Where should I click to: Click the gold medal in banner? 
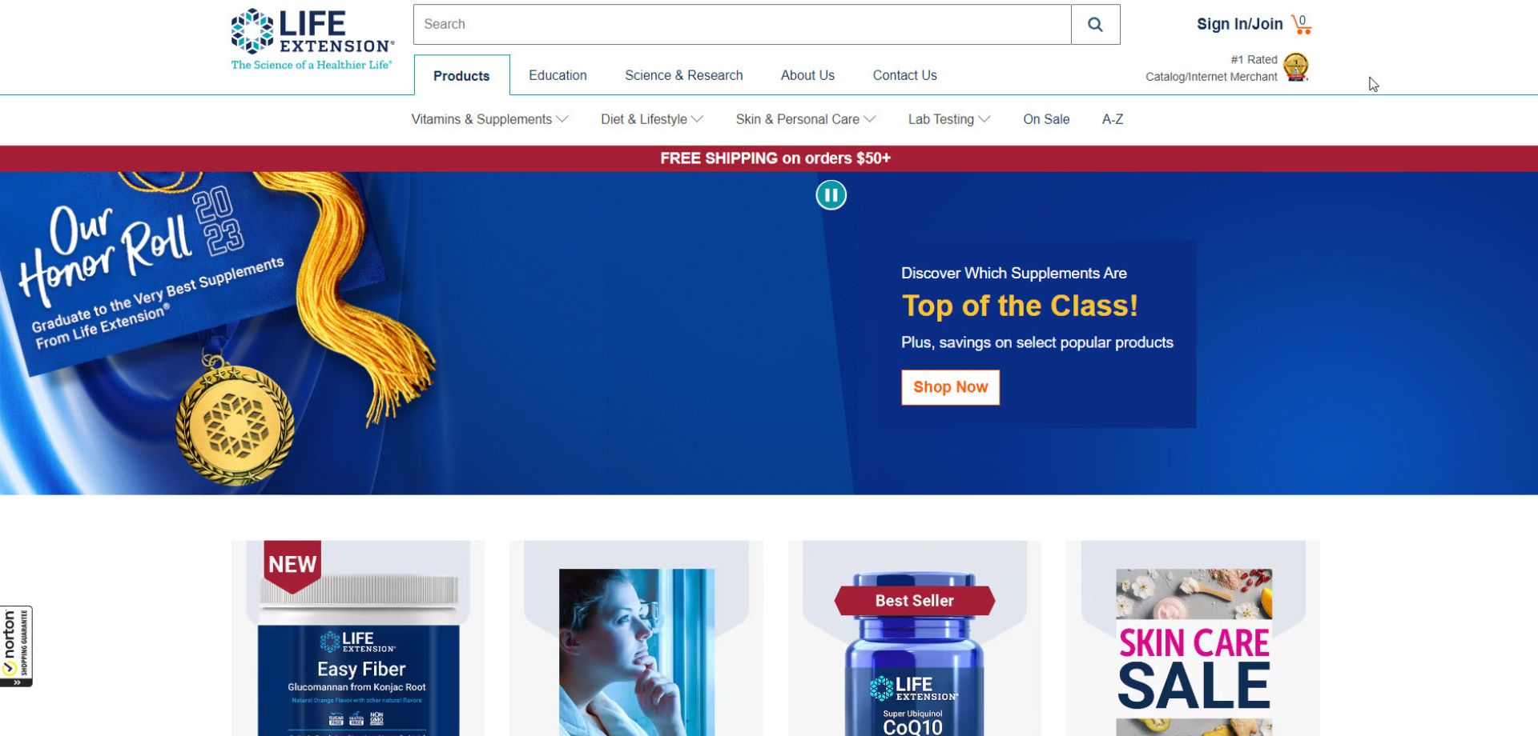point(235,426)
